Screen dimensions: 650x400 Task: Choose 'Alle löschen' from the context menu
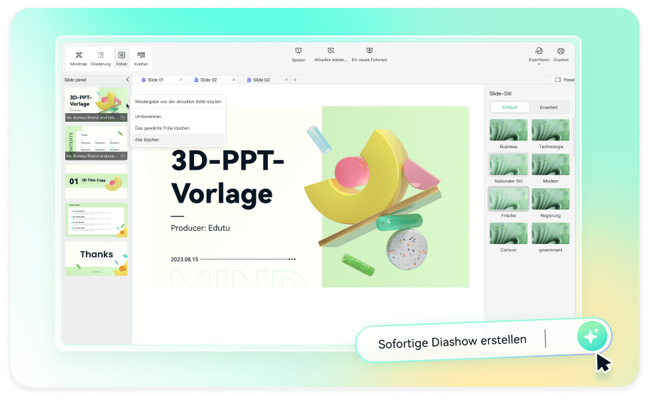(147, 139)
